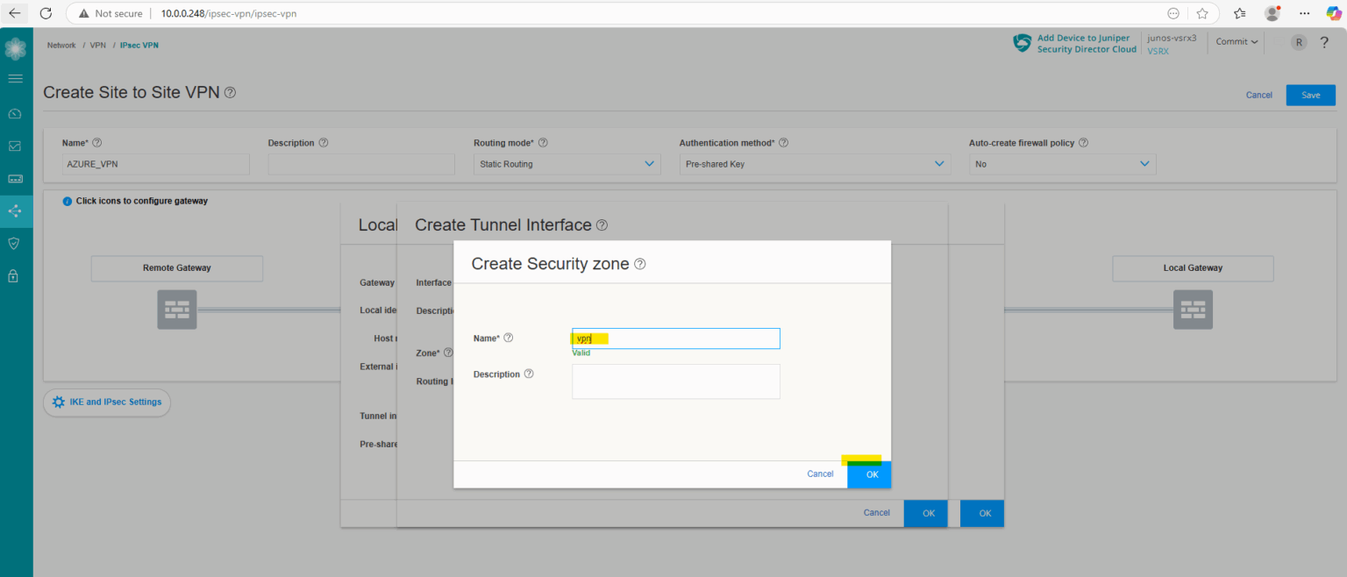The height and width of the screenshot is (577, 1347).
Task: Navigate to VPN in the breadcrumb
Action: [x=96, y=45]
